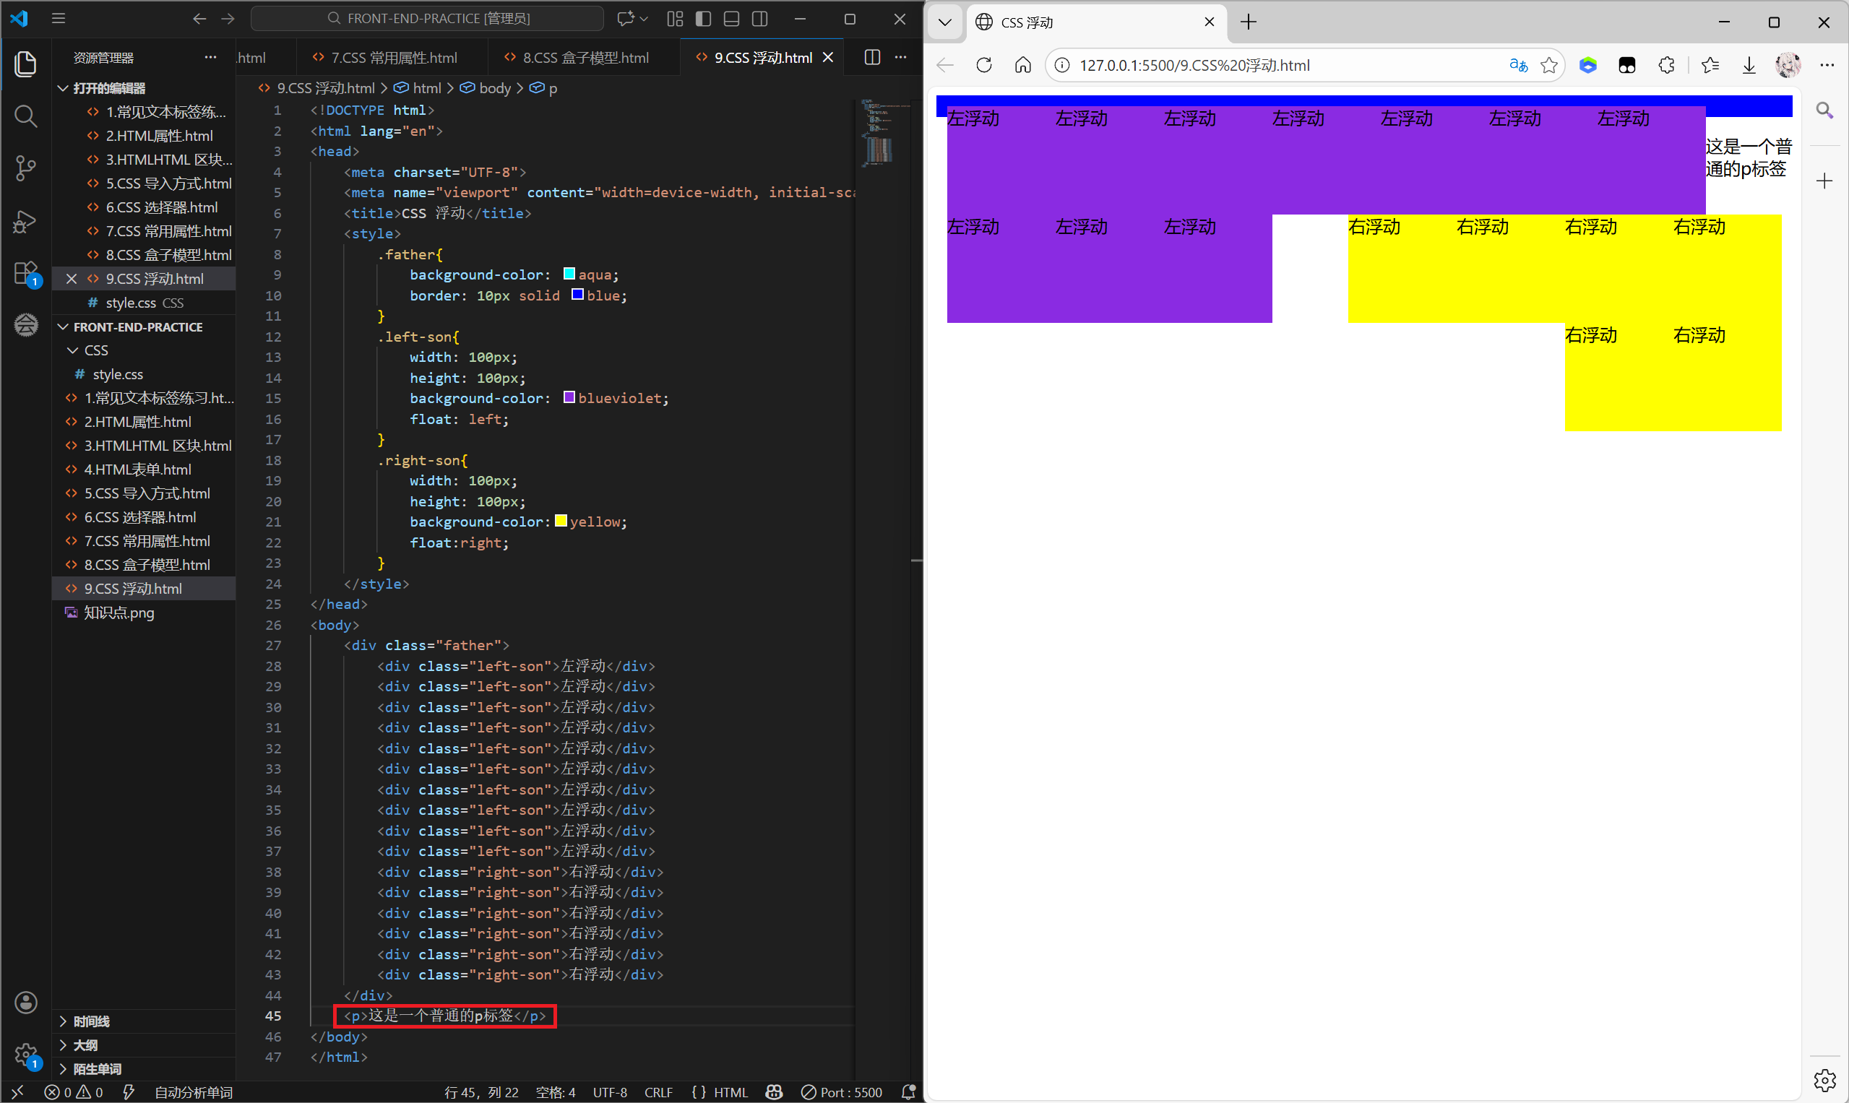Open VS Code accounts icon
Viewport: 1849px width, 1103px height.
[x=25, y=1002]
